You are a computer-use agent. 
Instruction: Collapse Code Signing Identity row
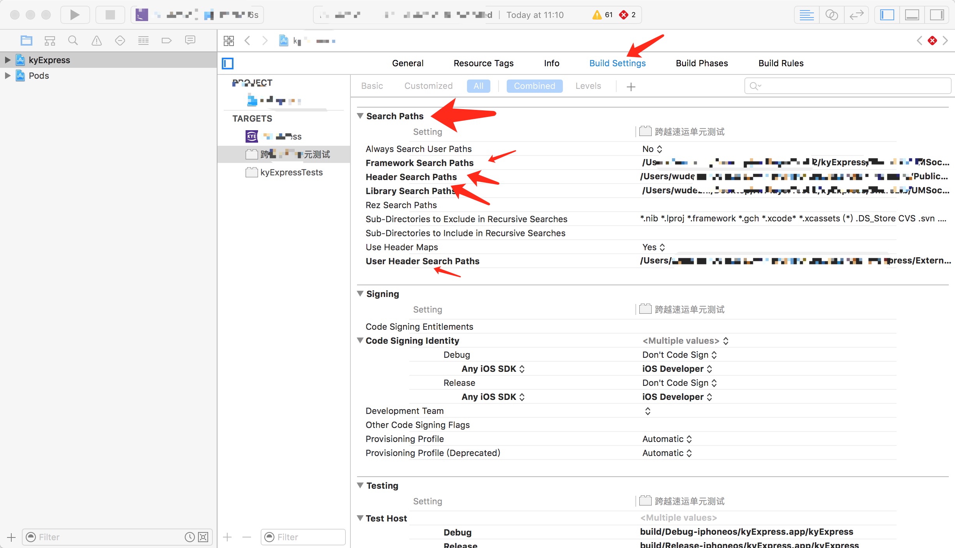[360, 340]
